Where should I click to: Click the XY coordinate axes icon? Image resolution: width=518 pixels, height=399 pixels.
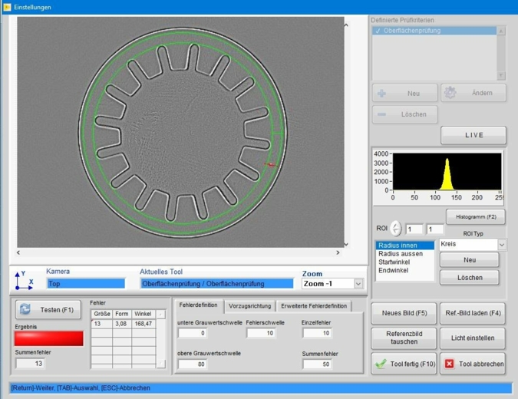click(23, 280)
